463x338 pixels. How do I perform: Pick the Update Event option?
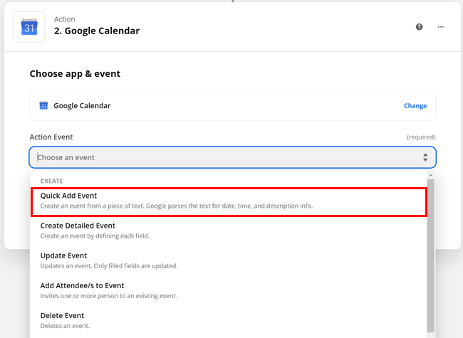pyautogui.click(x=229, y=260)
